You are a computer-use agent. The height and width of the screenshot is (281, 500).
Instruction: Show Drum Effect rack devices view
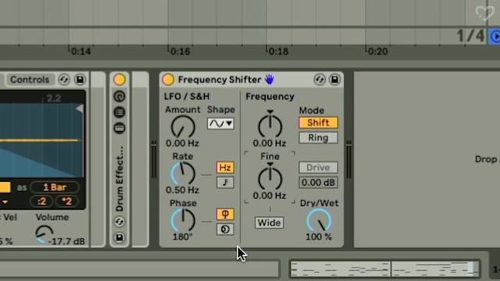tap(120, 128)
